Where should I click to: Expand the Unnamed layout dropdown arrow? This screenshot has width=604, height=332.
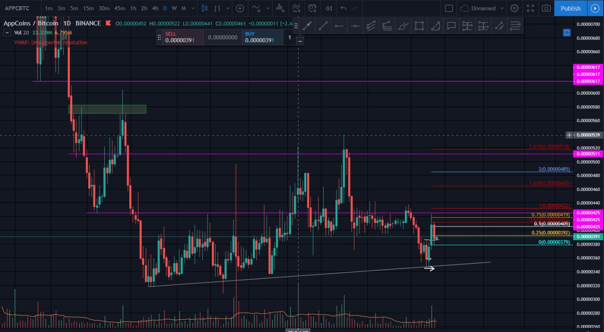[501, 8]
